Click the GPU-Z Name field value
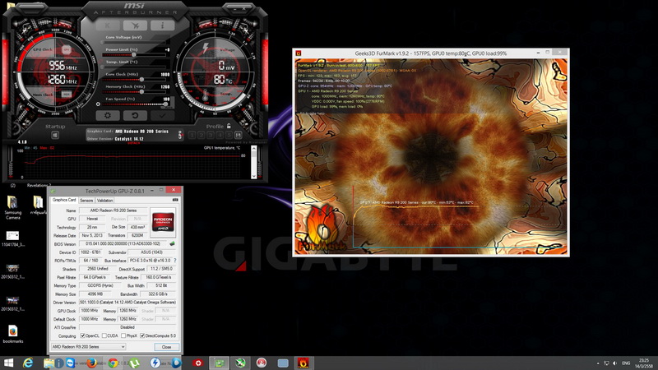 point(114,210)
